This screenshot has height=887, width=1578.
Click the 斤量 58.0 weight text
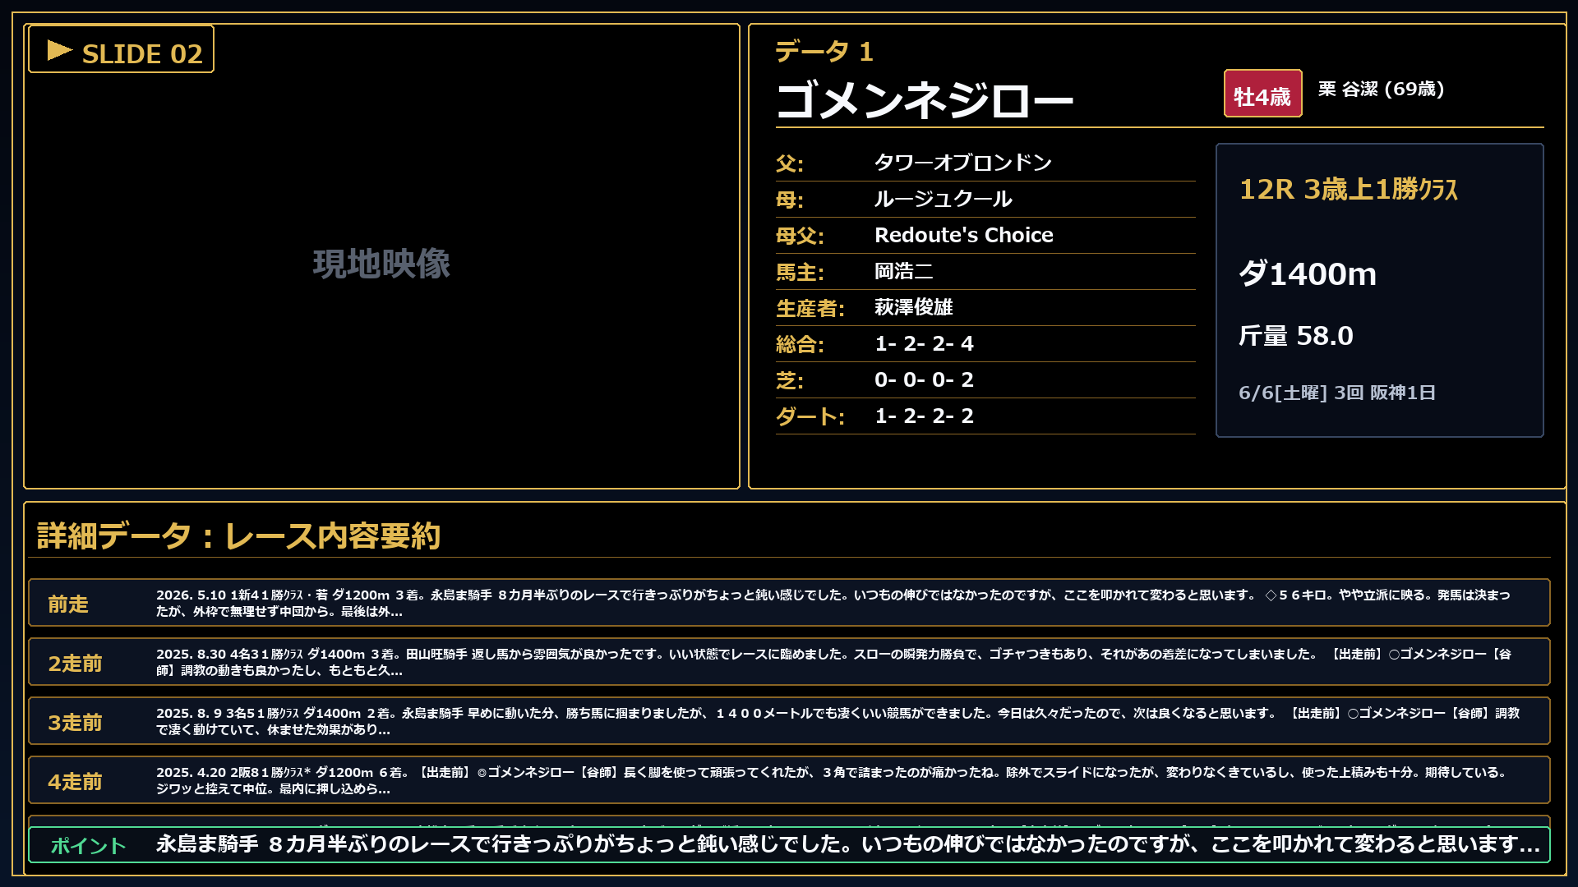coord(1296,336)
